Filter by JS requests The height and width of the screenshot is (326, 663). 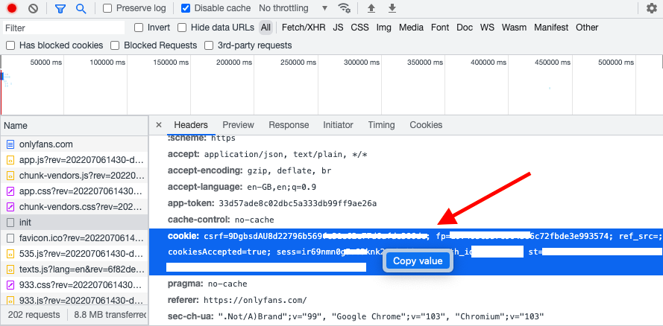click(x=338, y=28)
